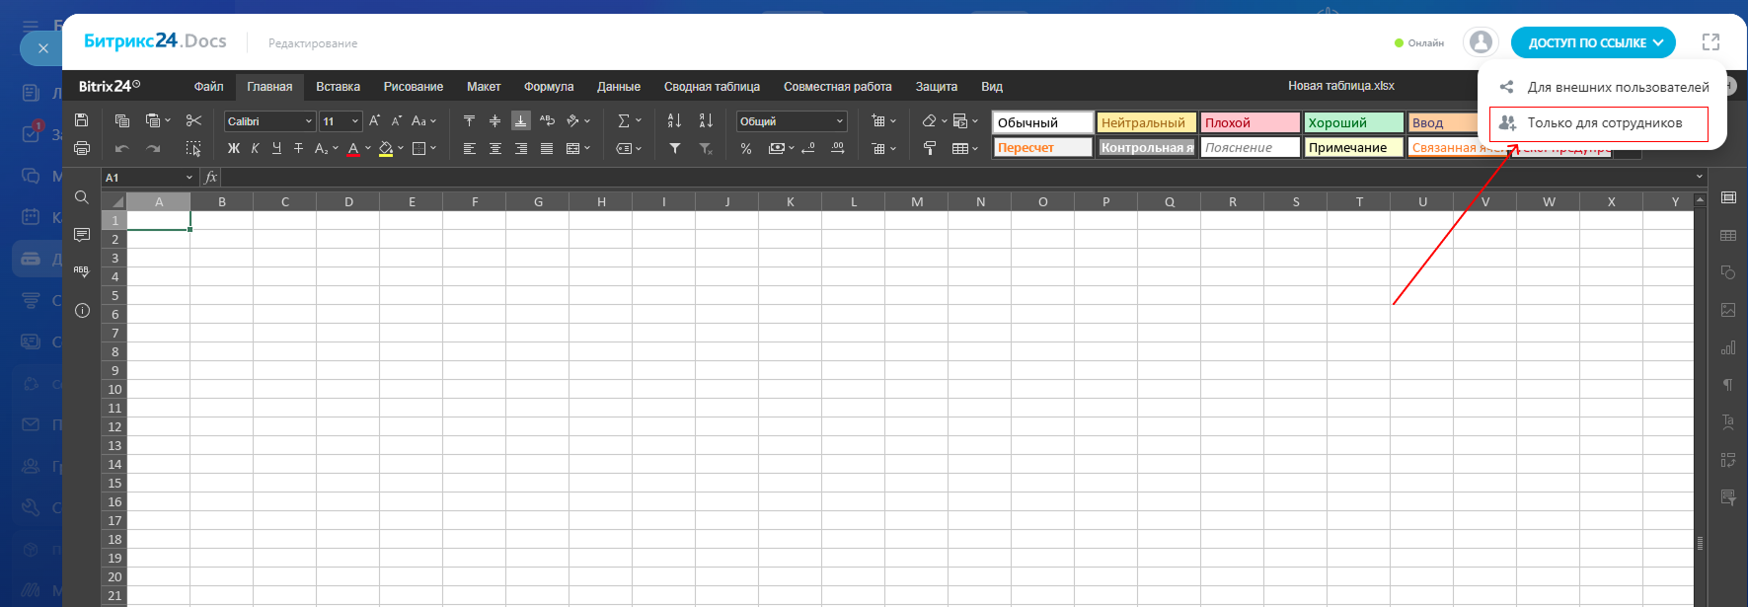Image resolution: width=1748 pixels, height=607 pixels.
Task: Open the Формула ribbon tab
Action: tap(548, 87)
